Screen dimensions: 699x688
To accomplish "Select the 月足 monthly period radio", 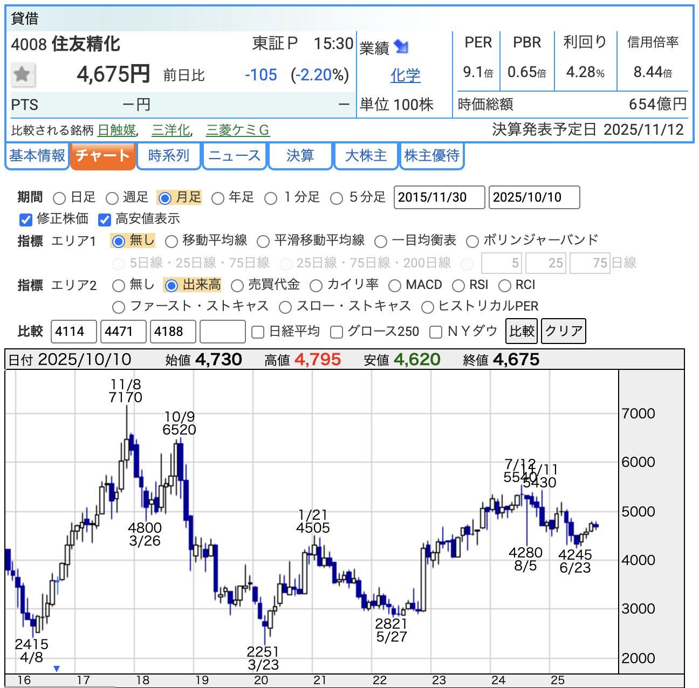I will point(165,198).
